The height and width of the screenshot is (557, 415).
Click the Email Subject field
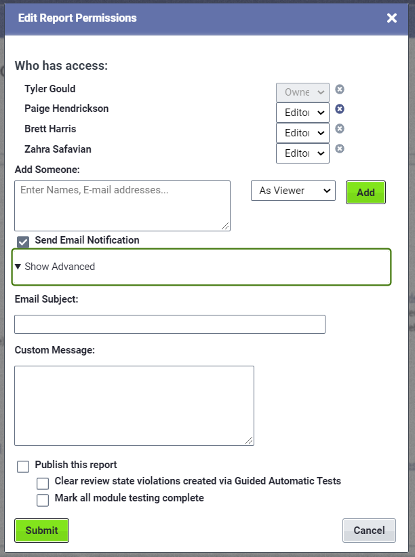[170, 324]
